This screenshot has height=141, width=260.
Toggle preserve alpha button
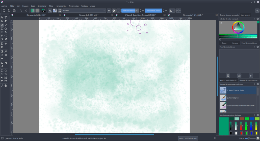(x=114, y=11)
